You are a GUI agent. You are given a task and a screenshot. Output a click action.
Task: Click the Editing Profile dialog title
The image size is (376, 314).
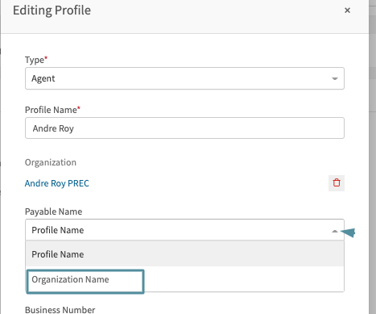pos(52,10)
